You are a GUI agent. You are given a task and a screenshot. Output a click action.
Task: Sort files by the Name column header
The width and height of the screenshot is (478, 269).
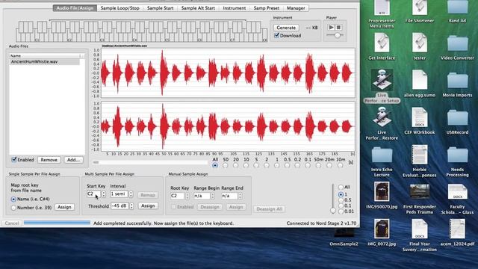point(45,56)
